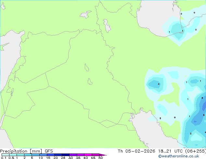206x159 pixels.
Task: Click the purple arrow past 50 on the legend
Action: pos(103,155)
